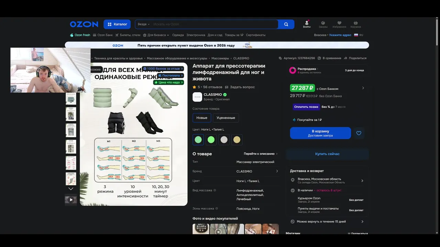Show Вид массажа info hint icon

point(215,190)
